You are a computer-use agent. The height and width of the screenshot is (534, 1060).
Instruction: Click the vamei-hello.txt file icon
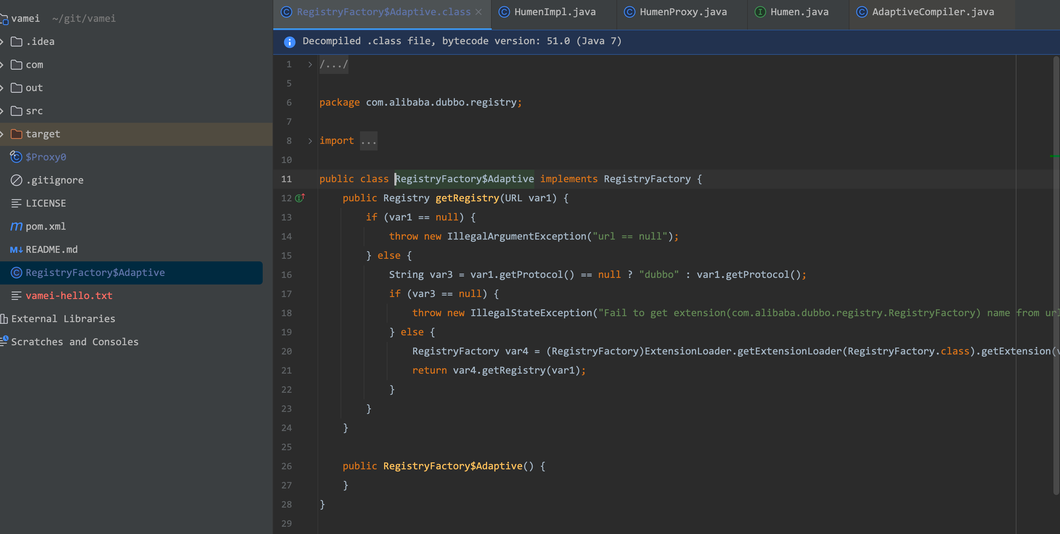click(x=17, y=296)
